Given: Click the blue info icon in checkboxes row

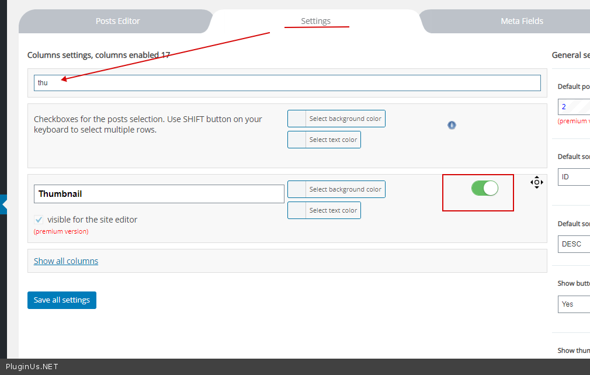Looking at the screenshot, I should 452,125.
